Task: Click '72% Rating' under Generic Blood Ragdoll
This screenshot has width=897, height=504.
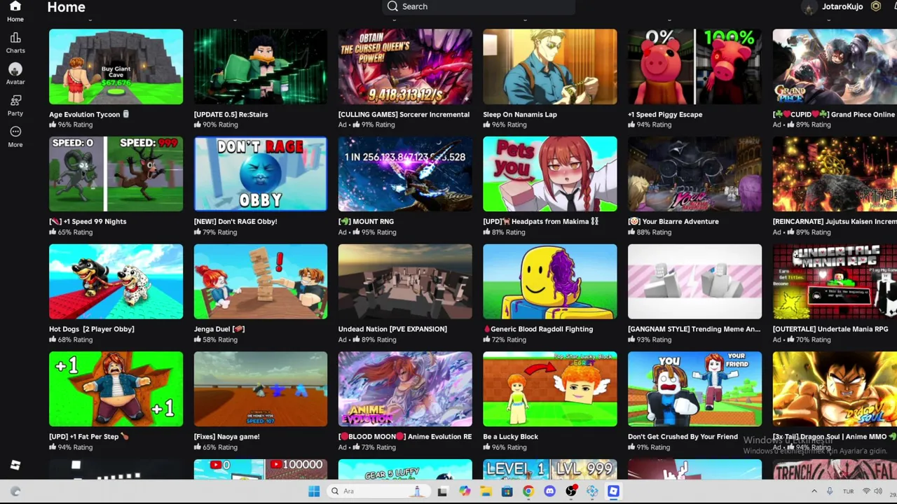Action: (509, 339)
